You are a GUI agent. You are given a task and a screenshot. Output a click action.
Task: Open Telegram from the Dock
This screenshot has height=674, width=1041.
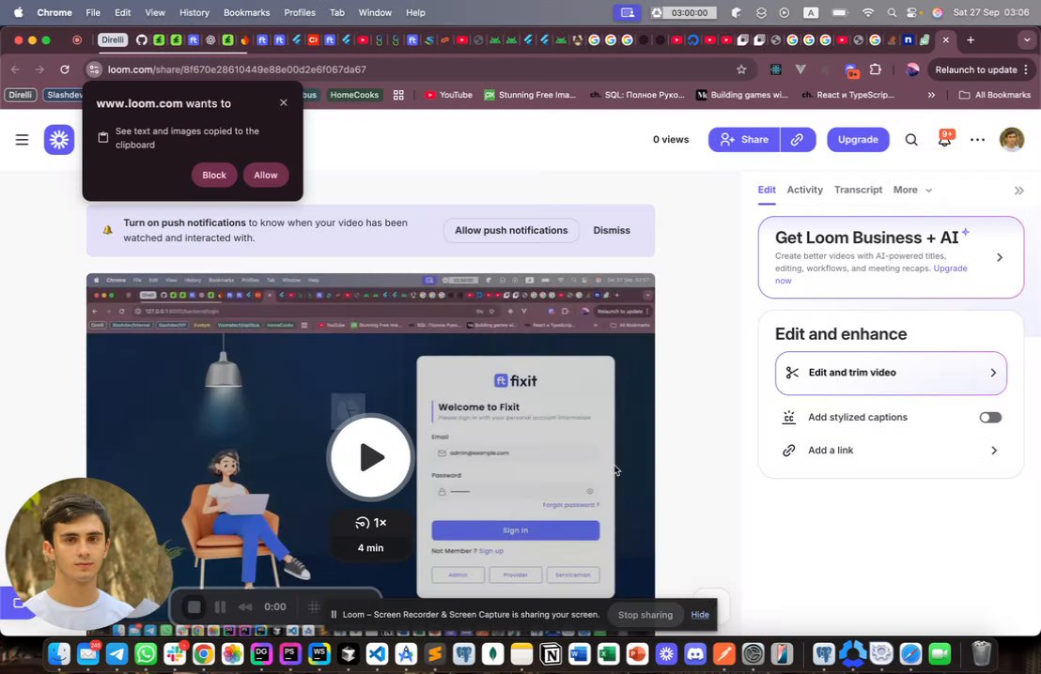(117, 654)
